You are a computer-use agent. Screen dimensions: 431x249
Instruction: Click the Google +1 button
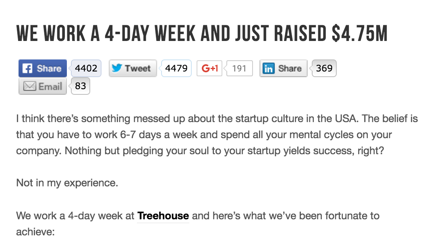[209, 68]
